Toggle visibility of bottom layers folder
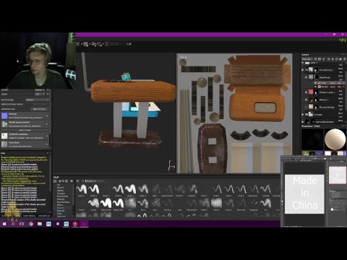This screenshot has width=347, height=260. [x=303, y=122]
